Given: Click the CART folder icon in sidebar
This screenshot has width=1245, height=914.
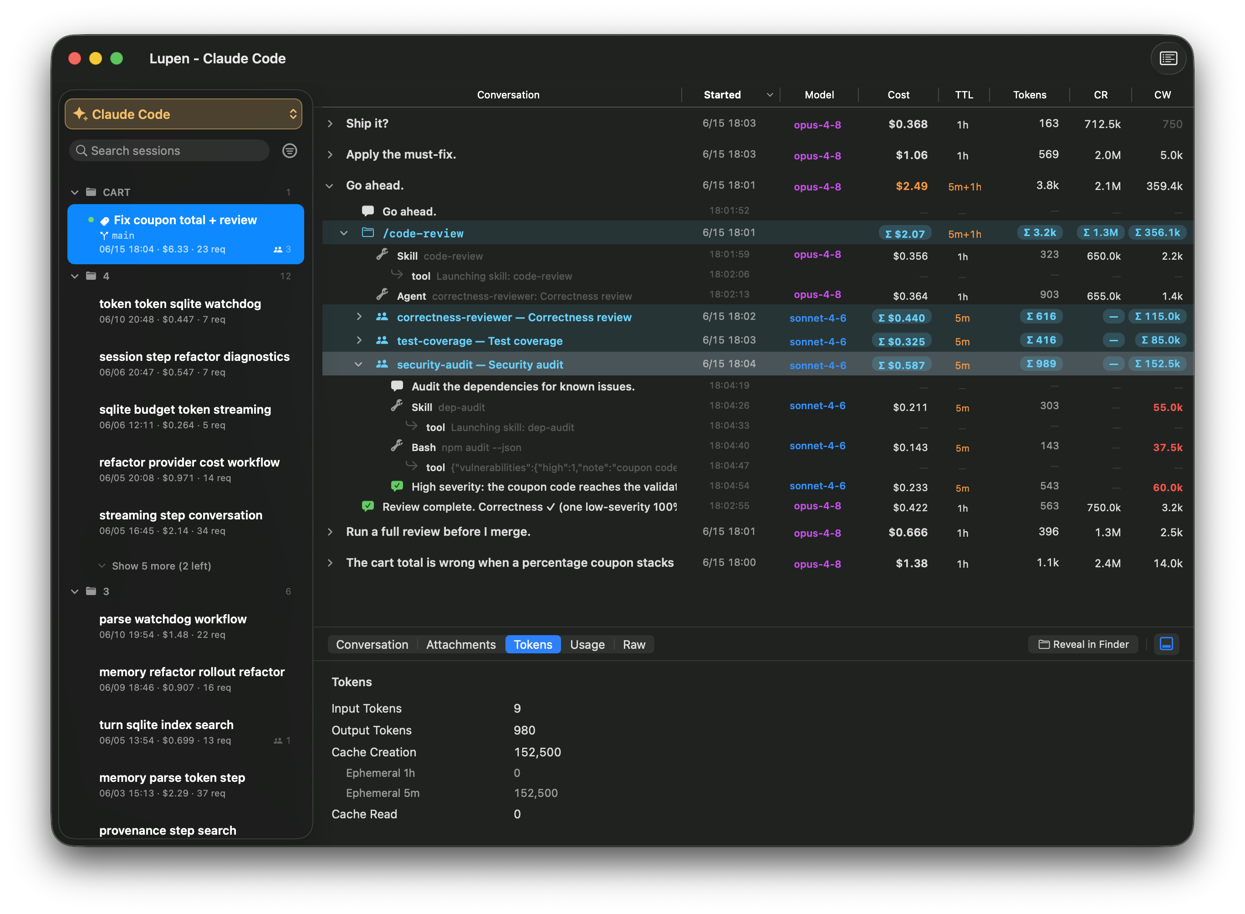Looking at the screenshot, I should pyautogui.click(x=91, y=192).
